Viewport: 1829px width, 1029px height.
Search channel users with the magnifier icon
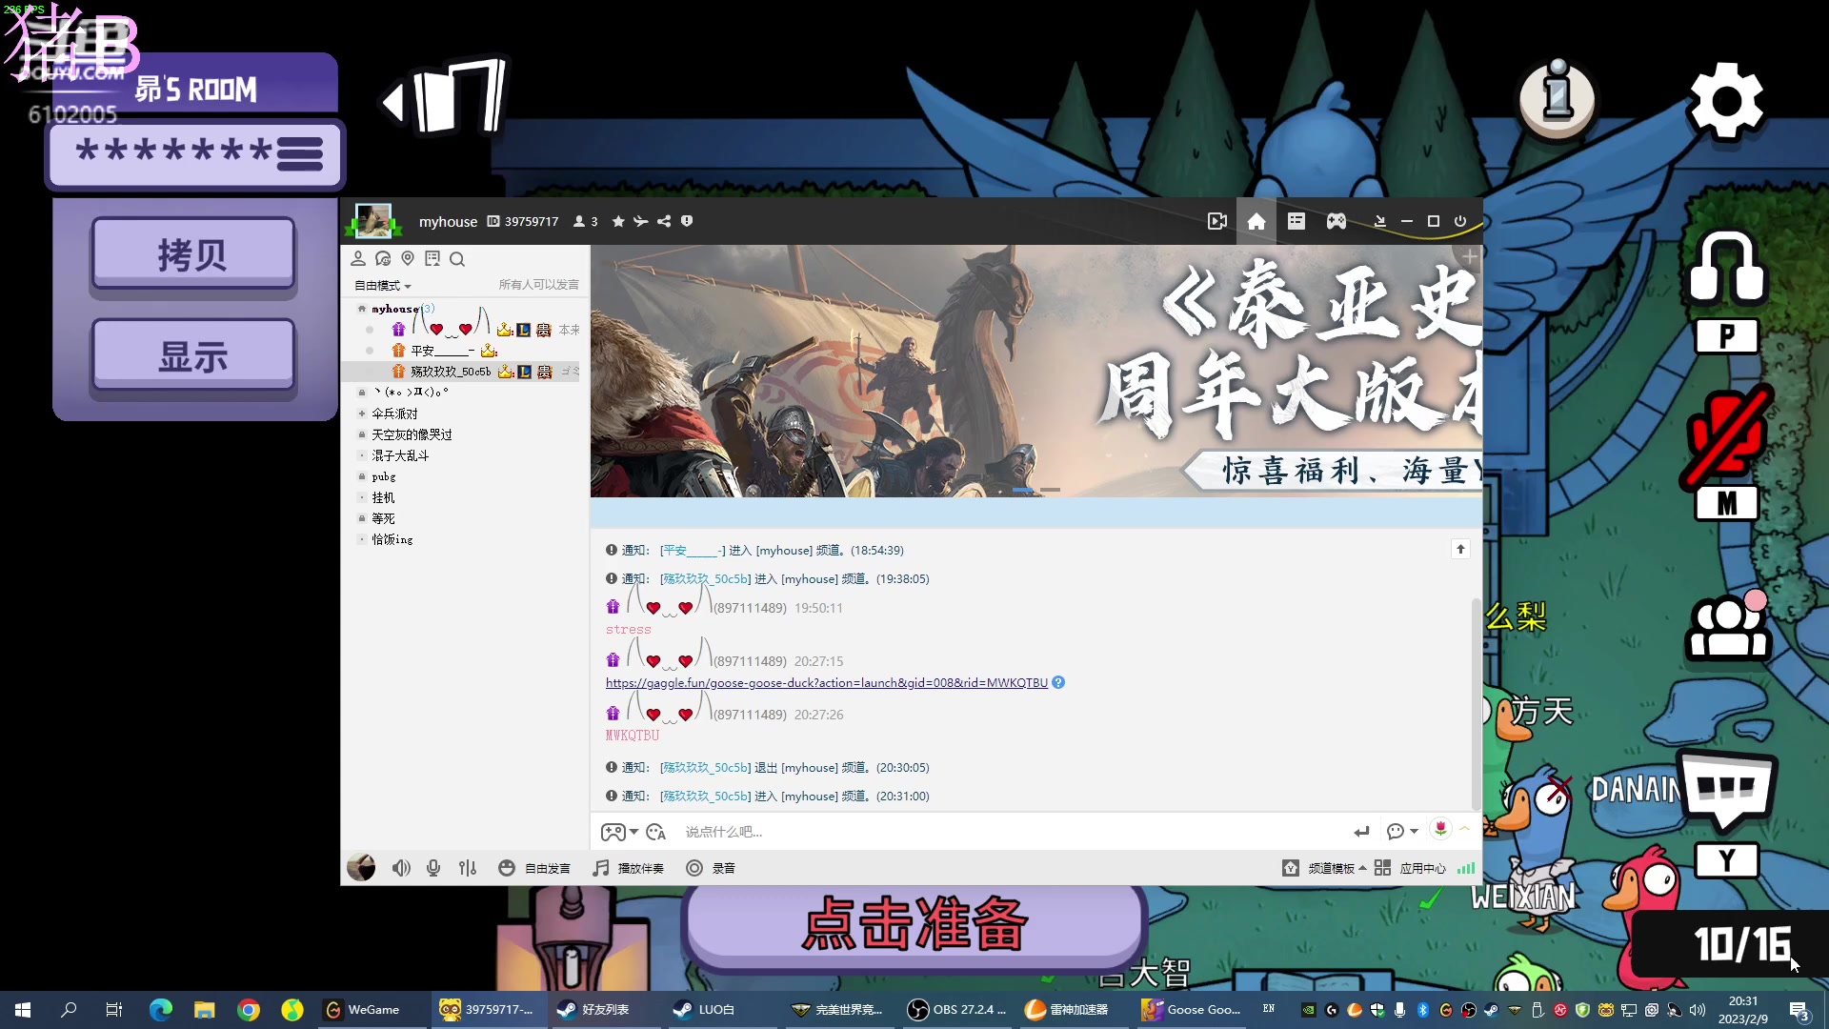click(x=457, y=259)
